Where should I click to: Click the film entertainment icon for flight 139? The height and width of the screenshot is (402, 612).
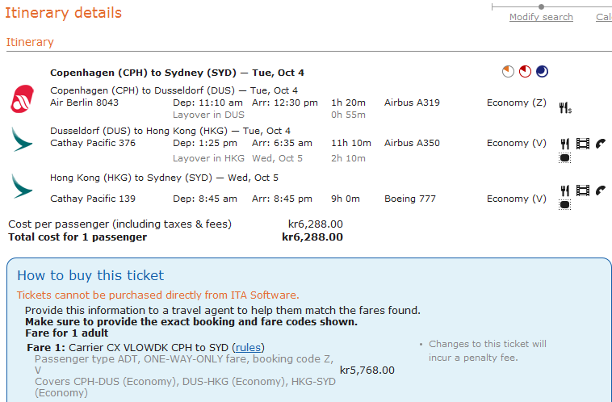582,191
